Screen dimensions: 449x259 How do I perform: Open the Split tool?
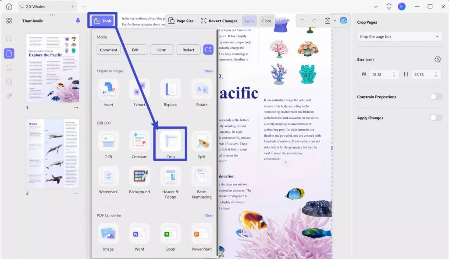point(202,145)
